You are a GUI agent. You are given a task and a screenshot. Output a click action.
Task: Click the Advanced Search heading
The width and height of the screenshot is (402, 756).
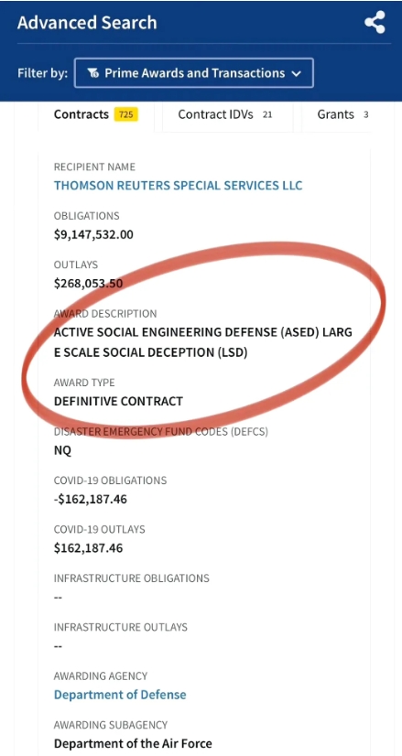pyautogui.click(x=87, y=23)
